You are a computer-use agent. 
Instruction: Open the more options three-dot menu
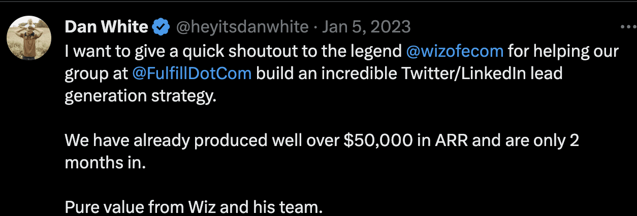(x=628, y=26)
